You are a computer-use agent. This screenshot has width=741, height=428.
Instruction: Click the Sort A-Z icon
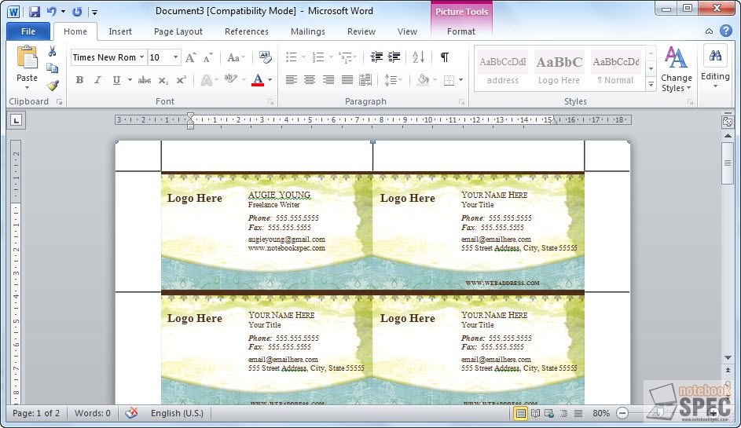tap(418, 57)
